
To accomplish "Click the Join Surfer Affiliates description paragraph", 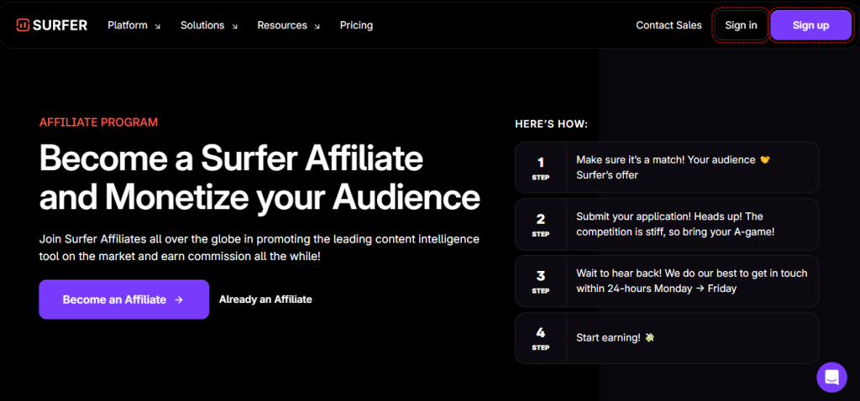I will (x=260, y=247).
